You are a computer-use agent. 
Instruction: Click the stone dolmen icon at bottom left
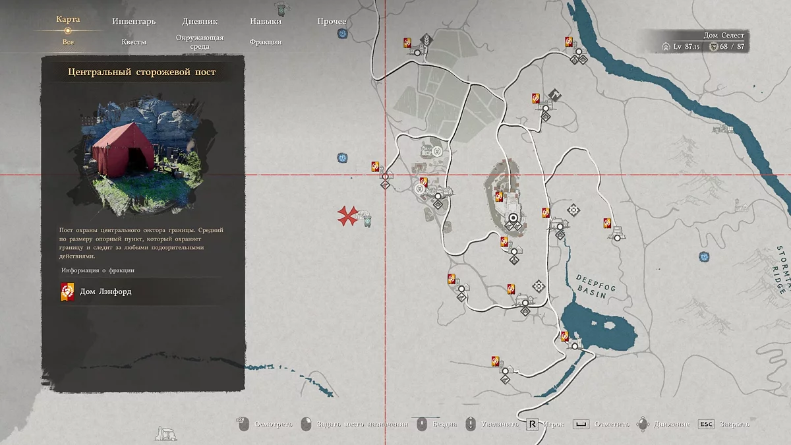coord(163,433)
